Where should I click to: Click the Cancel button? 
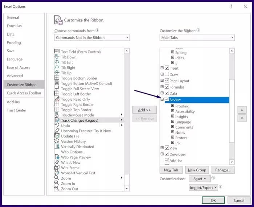point(239,200)
